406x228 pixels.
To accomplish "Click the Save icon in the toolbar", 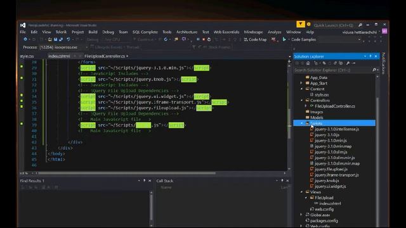I will (x=55, y=39).
